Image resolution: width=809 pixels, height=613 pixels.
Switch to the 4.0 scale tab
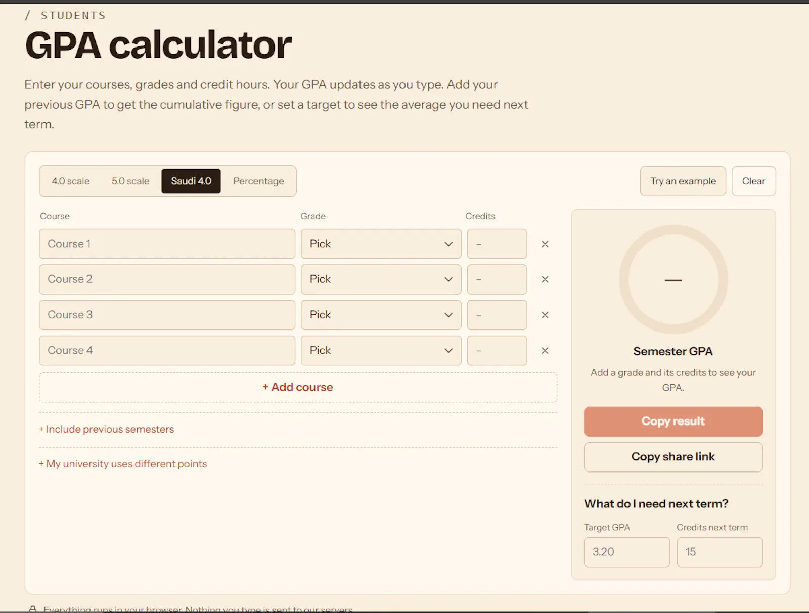[71, 181]
